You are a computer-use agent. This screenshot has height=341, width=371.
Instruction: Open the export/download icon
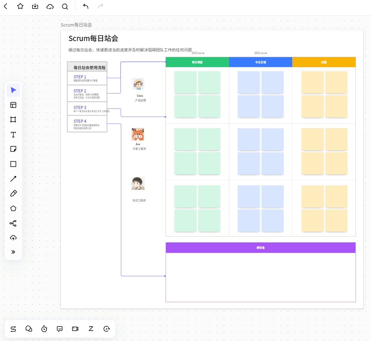(35, 6)
